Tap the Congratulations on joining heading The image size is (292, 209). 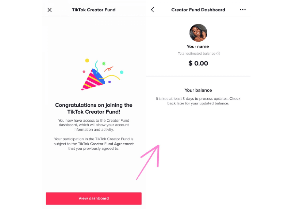(x=94, y=108)
